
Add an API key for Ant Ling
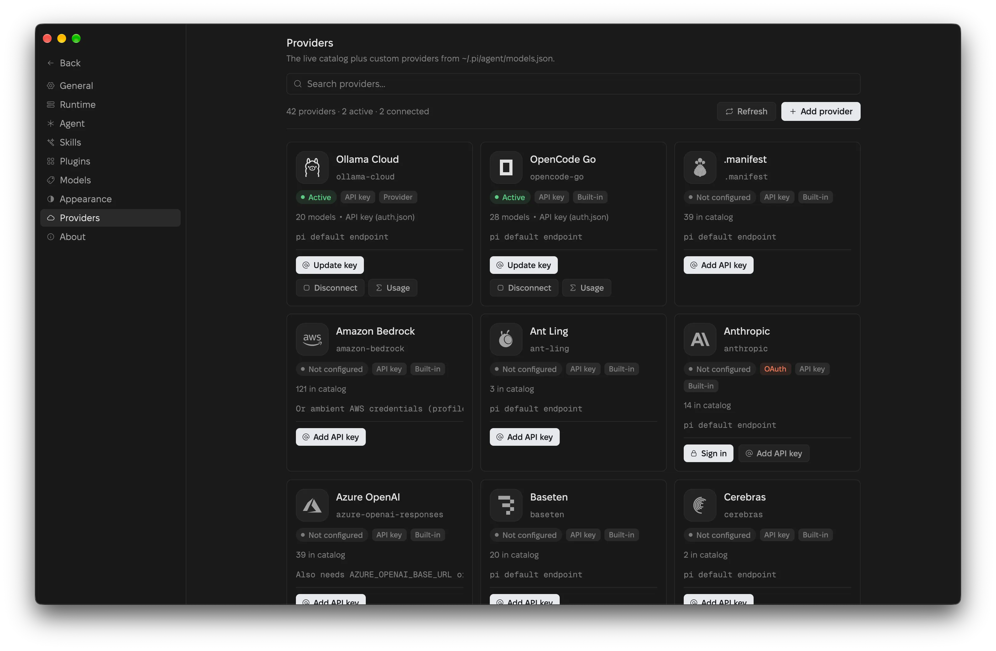[x=524, y=437]
